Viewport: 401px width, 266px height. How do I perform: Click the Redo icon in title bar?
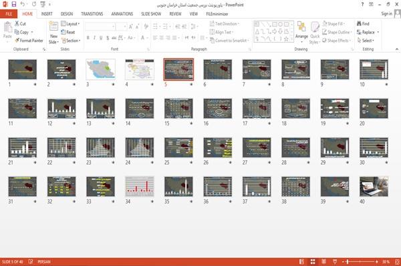click(34, 4)
